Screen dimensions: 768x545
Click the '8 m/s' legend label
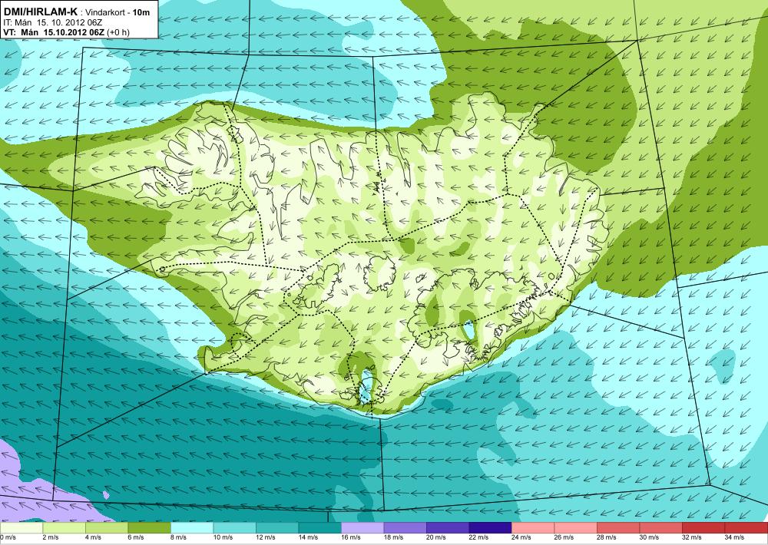pos(179,537)
